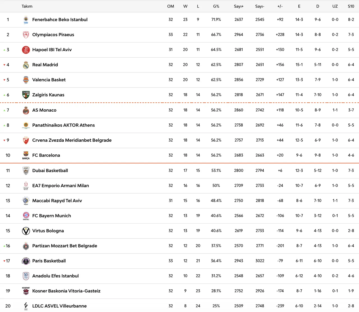Click the Virtus Bologna logo
359x312 pixels.
[x=26, y=231]
